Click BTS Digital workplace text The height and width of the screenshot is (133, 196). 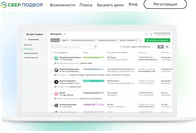[111, 57]
